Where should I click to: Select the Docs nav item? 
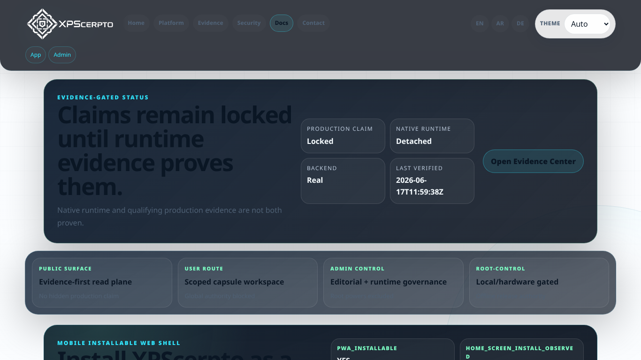coord(282,23)
